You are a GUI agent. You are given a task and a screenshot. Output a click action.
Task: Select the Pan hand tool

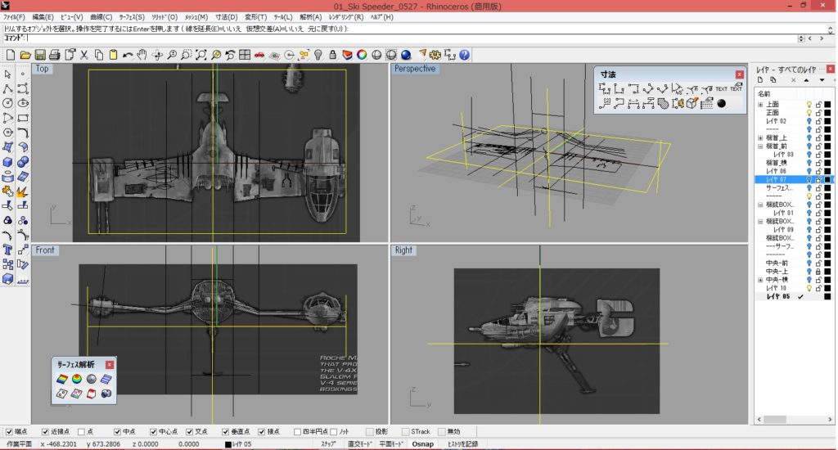[142, 55]
